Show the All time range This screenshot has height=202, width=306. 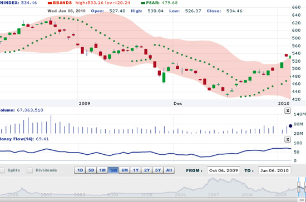click(x=169, y=170)
